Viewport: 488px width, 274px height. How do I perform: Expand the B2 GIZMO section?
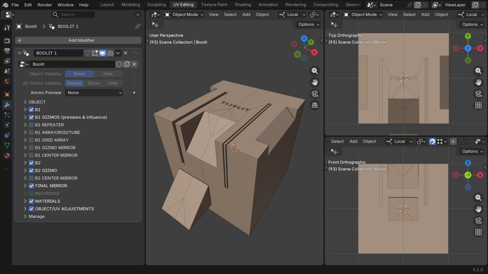pos(25,171)
